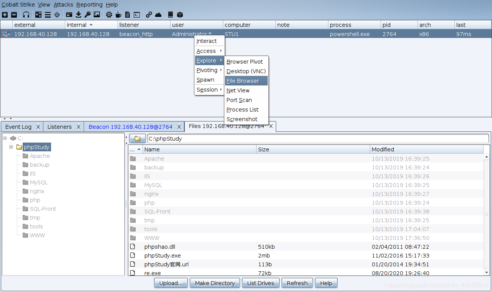The width and height of the screenshot is (492, 292).
Task: Expand the Access submenu
Action: [x=209, y=51]
